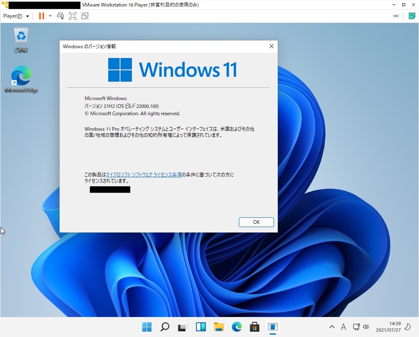This screenshot has width=419, height=337.
Task: Click the Windows 11 logo in the dialog
Action: point(172,70)
